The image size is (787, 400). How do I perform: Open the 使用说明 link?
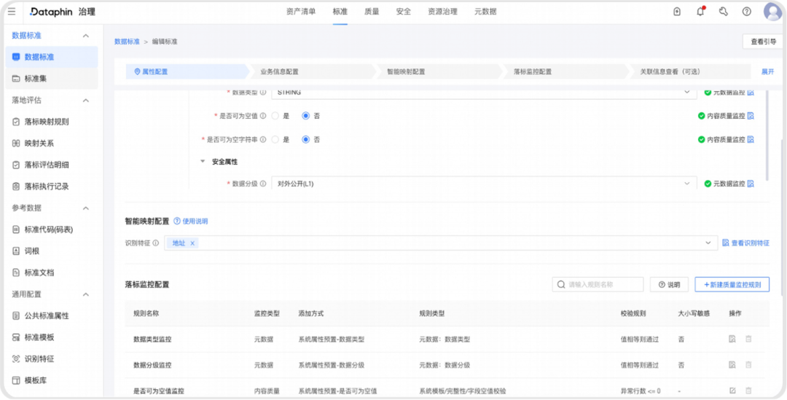(191, 221)
